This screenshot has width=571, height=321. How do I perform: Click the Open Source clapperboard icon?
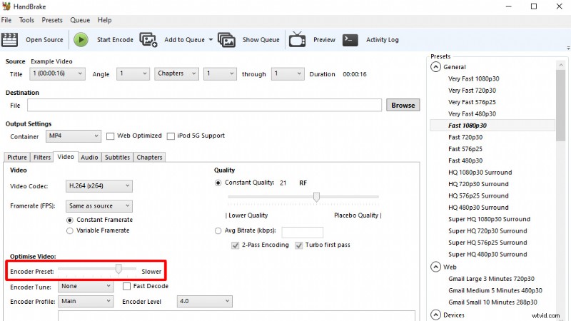(9, 40)
